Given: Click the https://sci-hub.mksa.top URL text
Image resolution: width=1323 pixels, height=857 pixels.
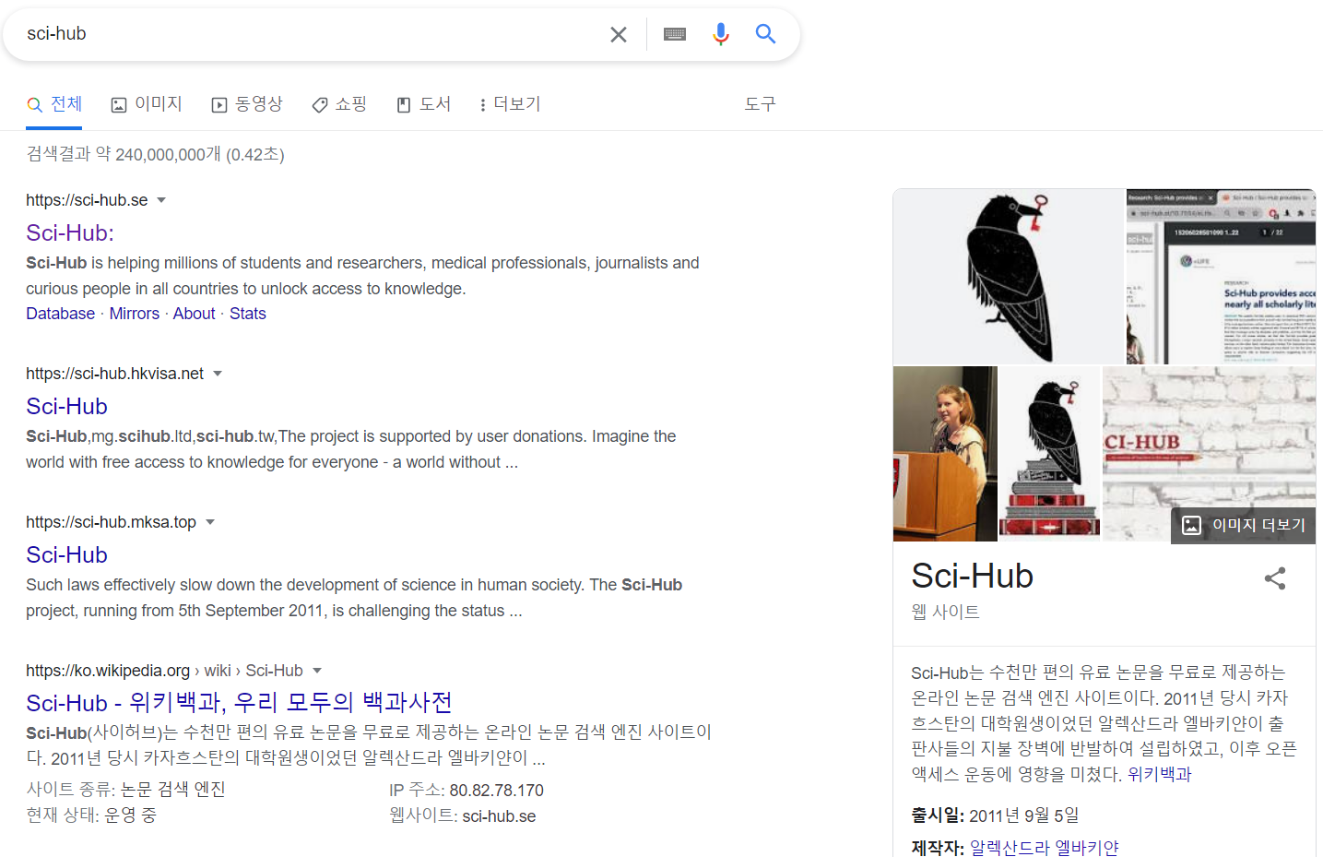Looking at the screenshot, I should (x=111, y=522).
